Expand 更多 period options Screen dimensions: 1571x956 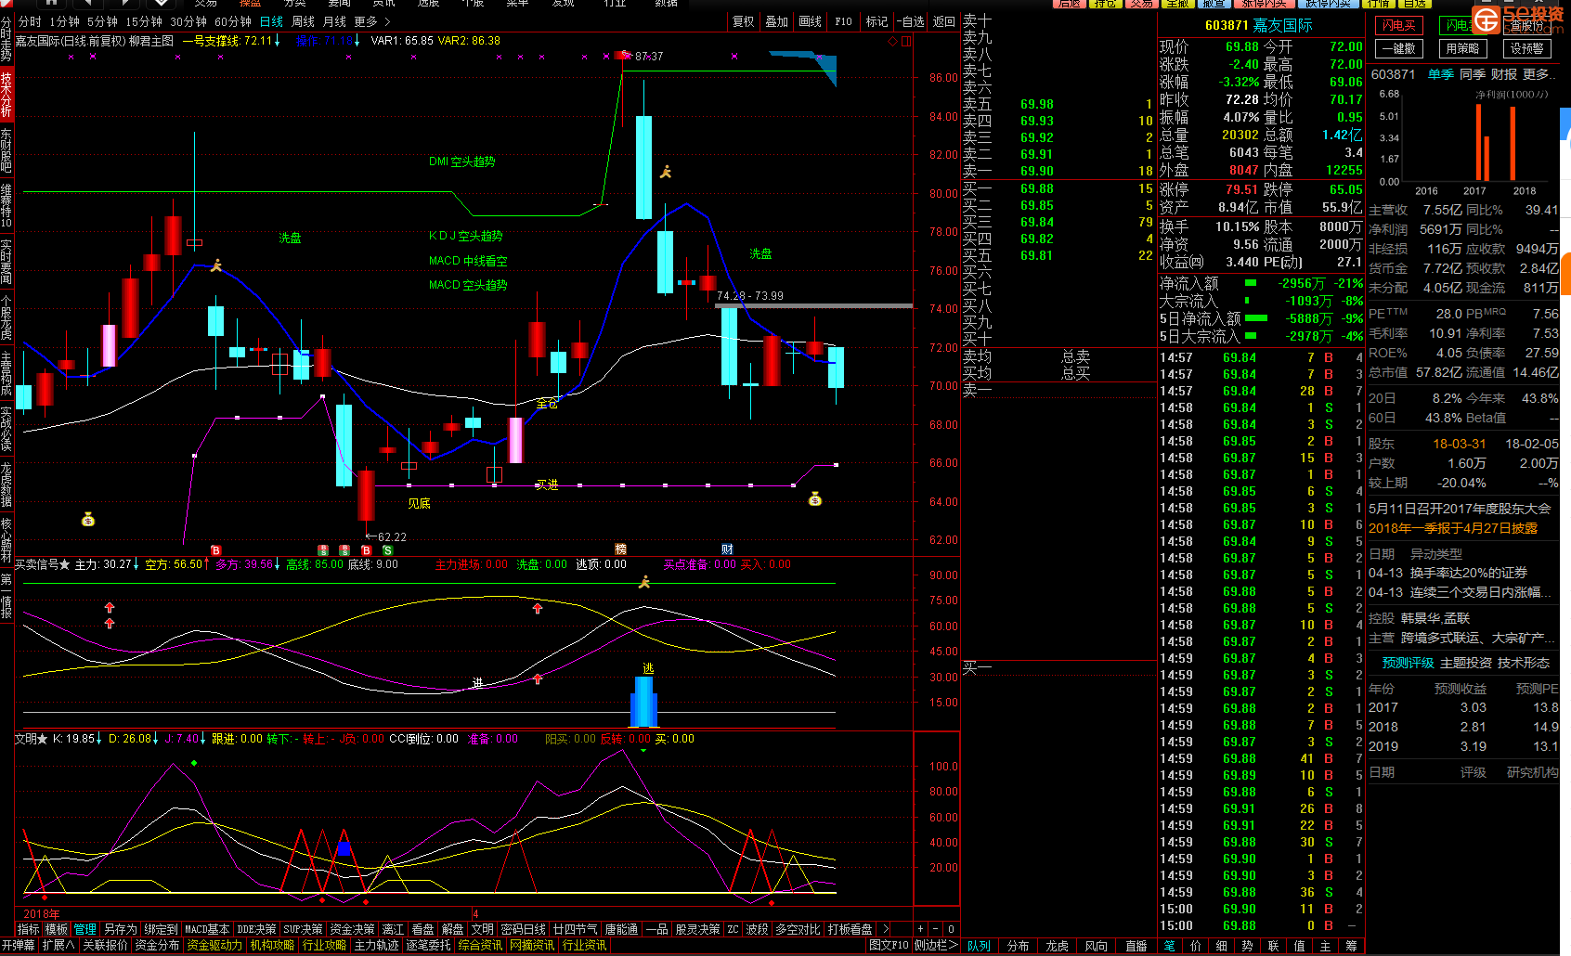pyautogui.click(x=371, y=21)
